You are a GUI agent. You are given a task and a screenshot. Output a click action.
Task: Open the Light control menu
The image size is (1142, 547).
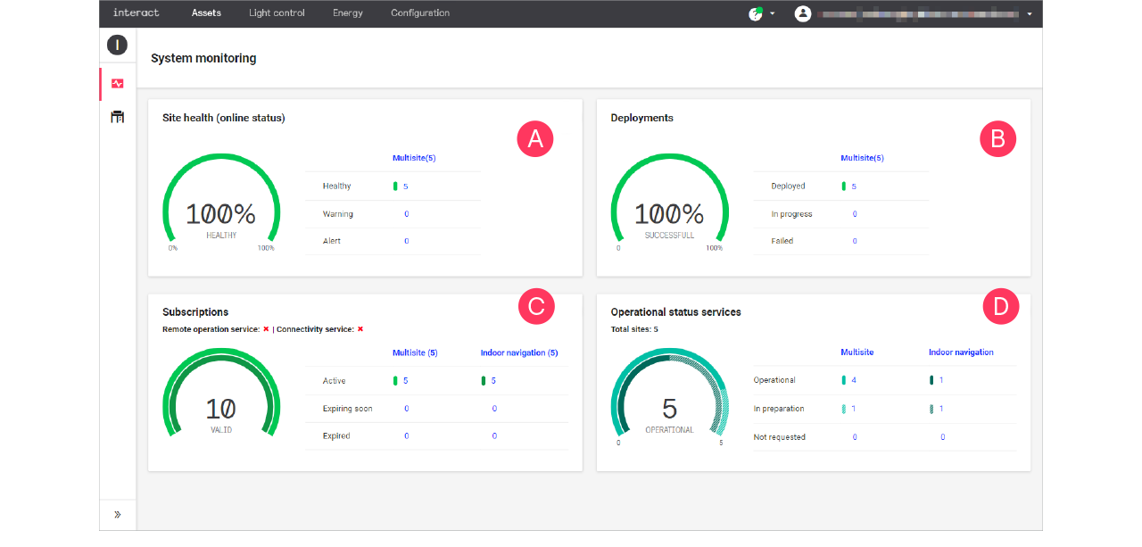point(277,12)
